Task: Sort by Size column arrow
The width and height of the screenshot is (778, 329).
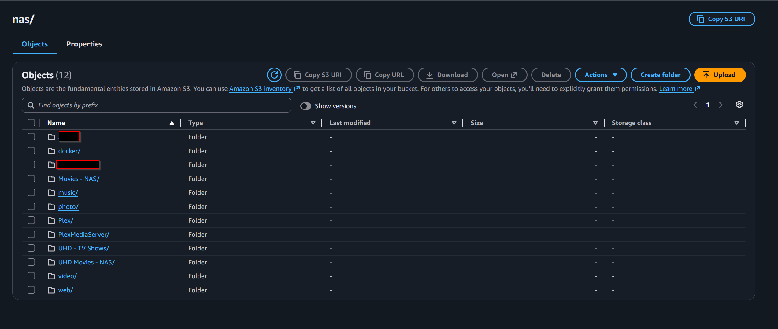Action: coord(595,123)
